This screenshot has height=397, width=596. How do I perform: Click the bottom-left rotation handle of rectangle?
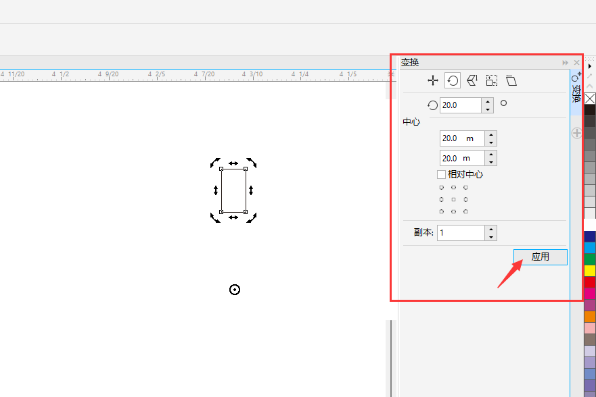[x=215, y=217]
